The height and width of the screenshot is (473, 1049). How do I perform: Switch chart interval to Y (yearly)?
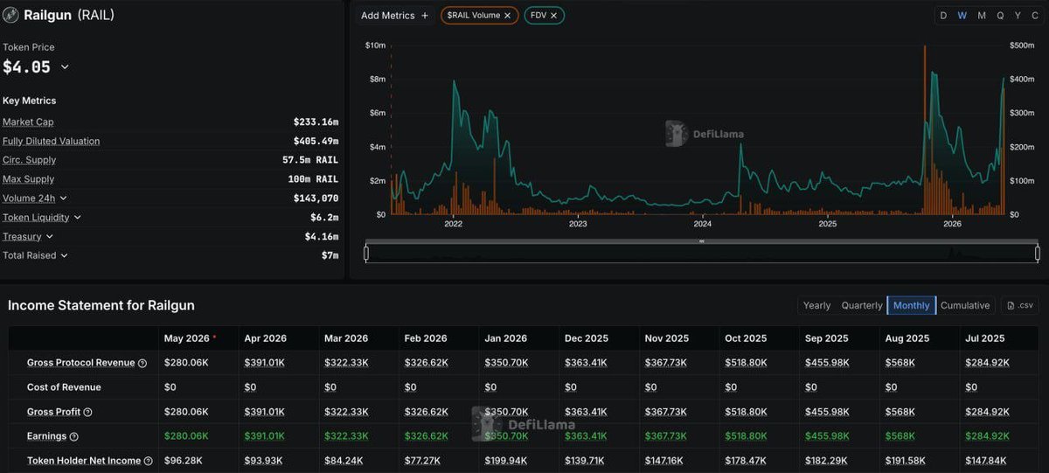1018,16
